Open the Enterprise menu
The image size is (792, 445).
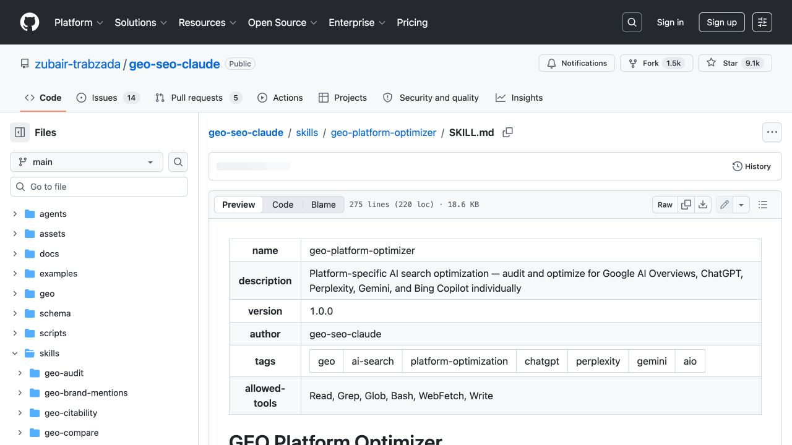(x=357, y=22)
